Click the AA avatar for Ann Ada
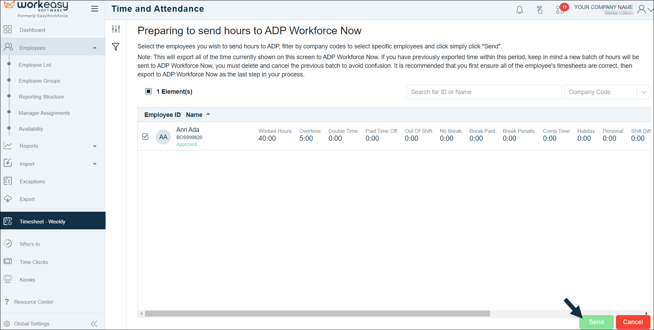The image size is (654, 330). click(163, 137)
